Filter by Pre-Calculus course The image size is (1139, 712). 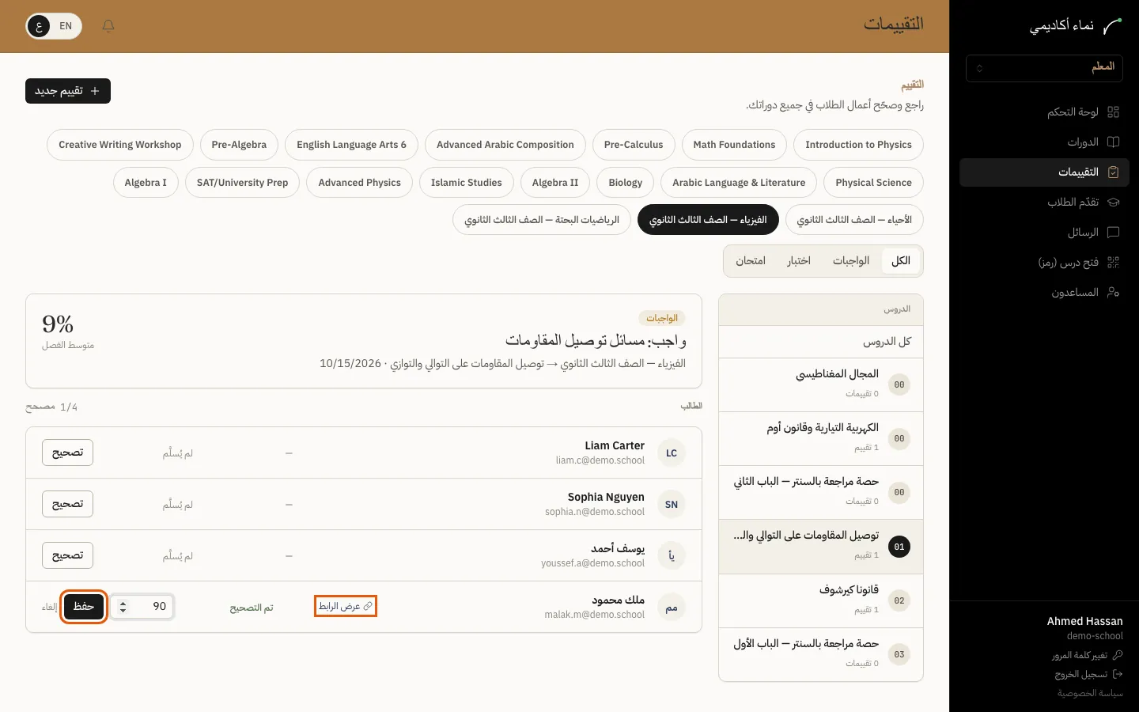(x=634, y=145)
